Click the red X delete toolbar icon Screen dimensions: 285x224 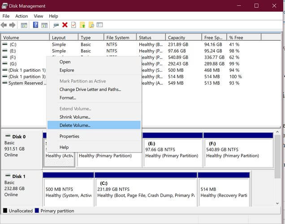pos(65,25)
